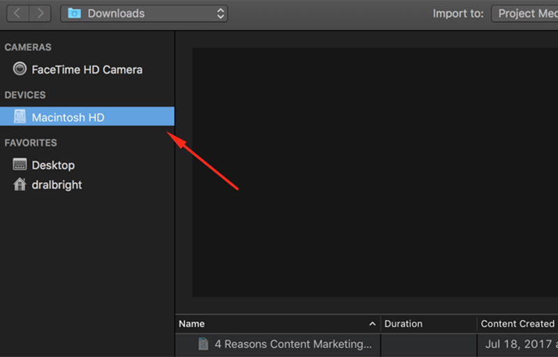Select the FaceTime HD Camera source label
558x357 pixels.
point(87,70)
